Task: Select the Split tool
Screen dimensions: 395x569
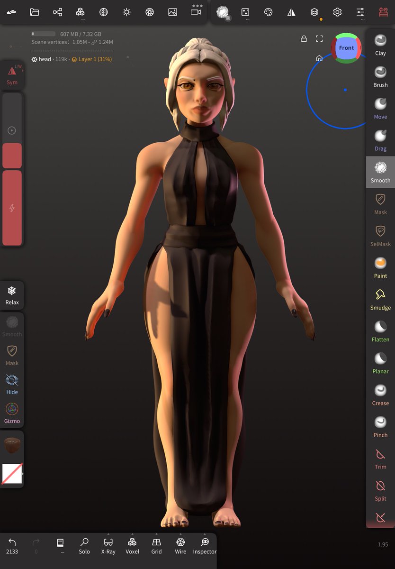Action: [380, 490]
